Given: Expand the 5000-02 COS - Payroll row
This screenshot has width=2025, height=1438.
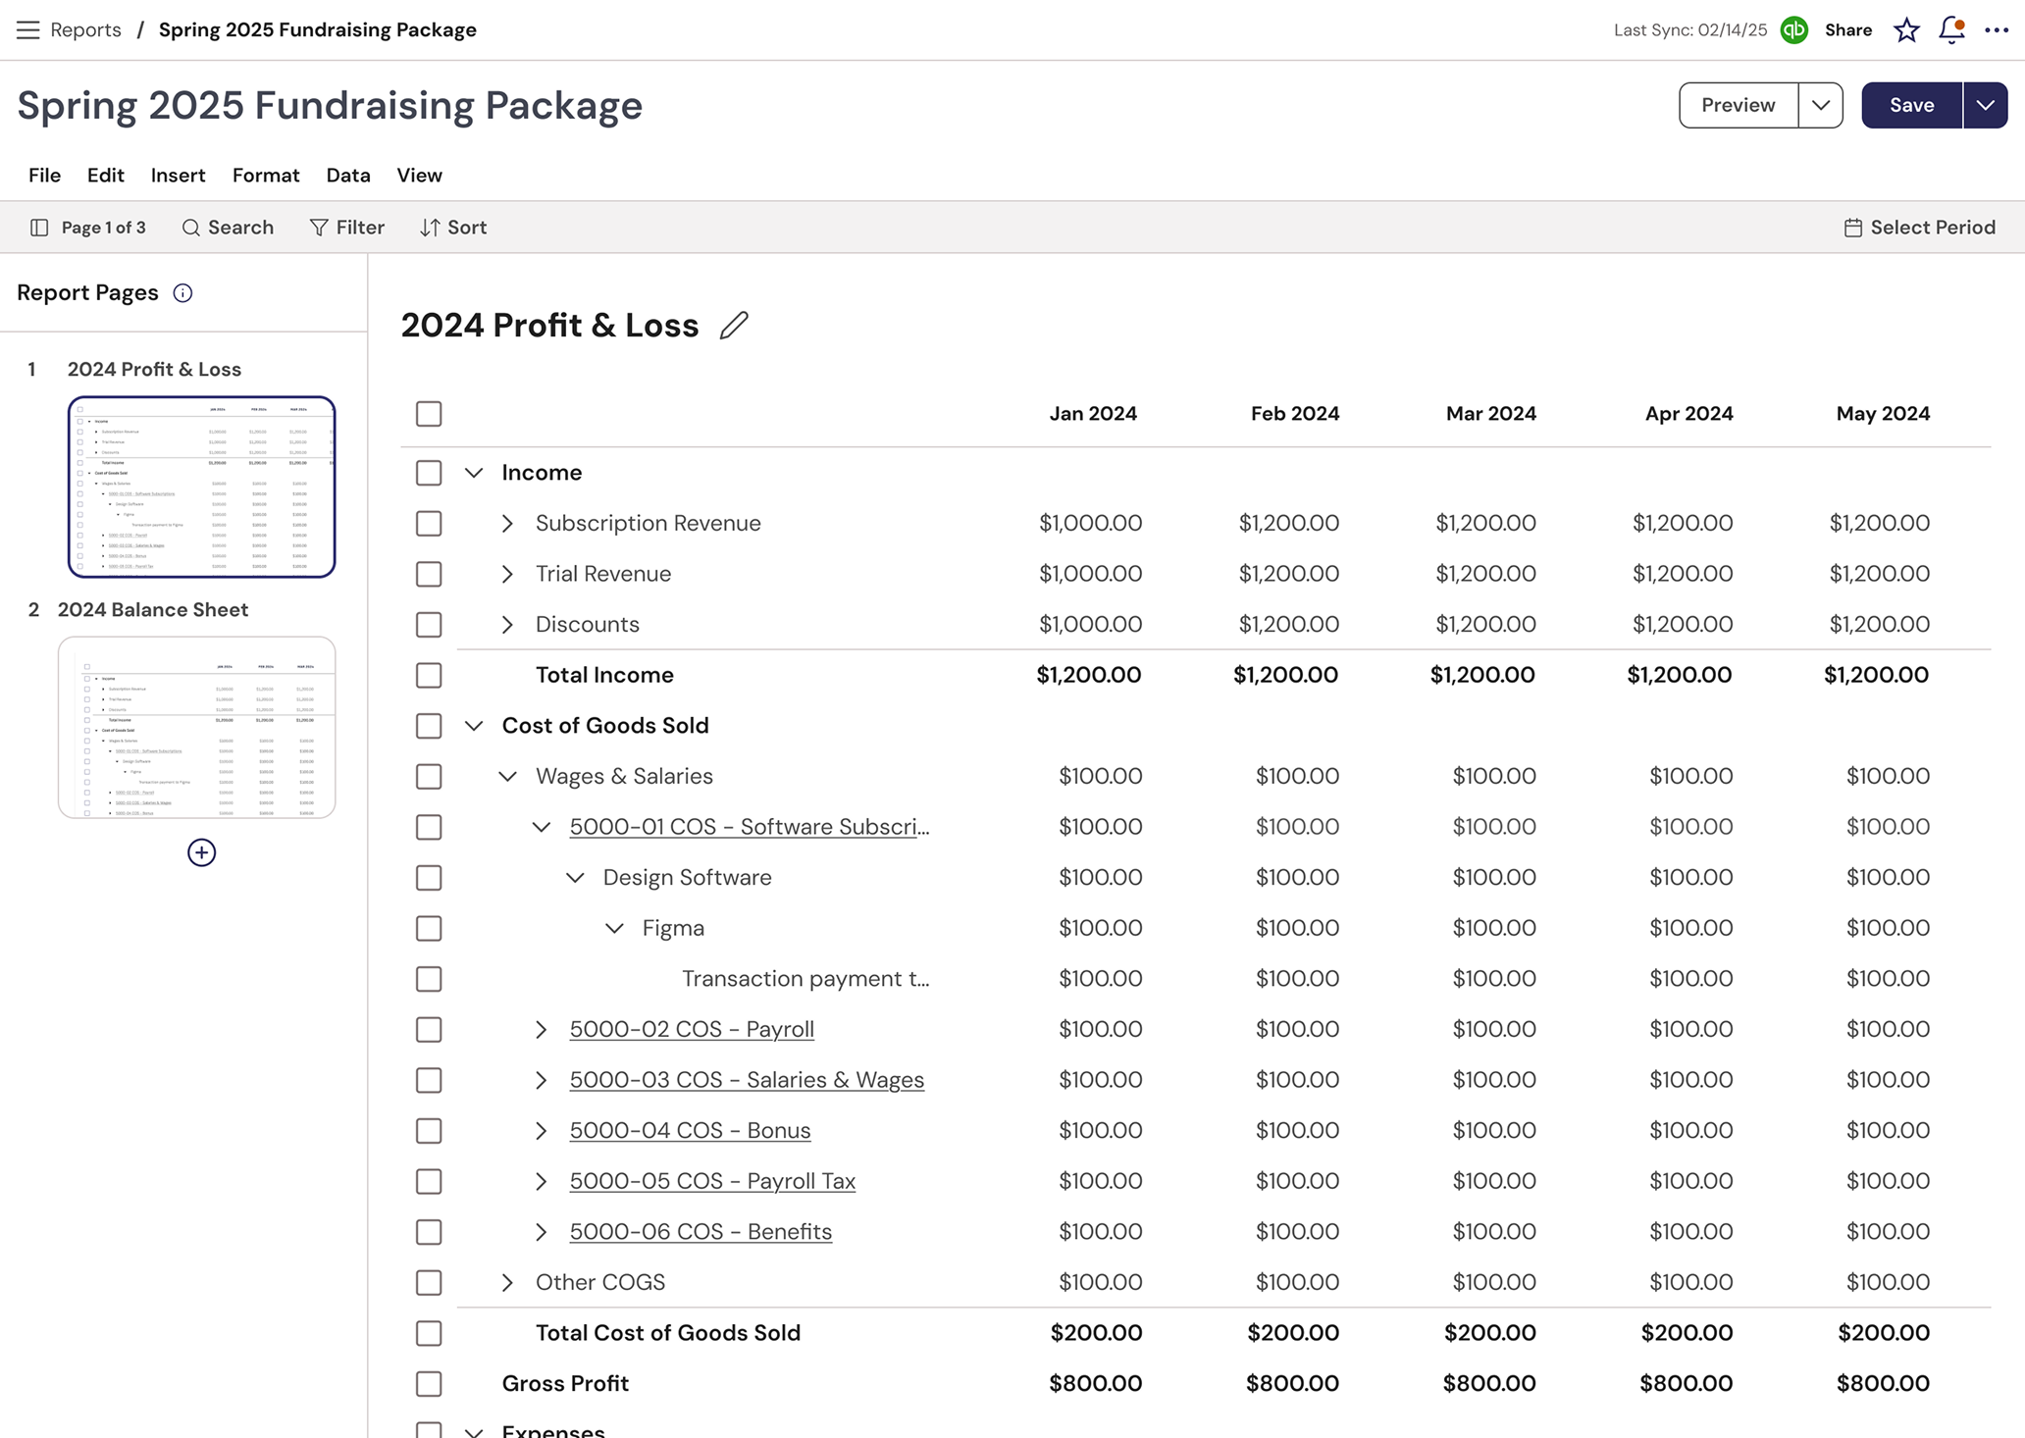Looking at the screenshot, I should (541, 1029).
